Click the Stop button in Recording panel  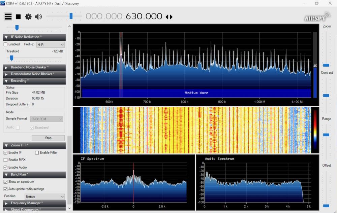(48, 138)
